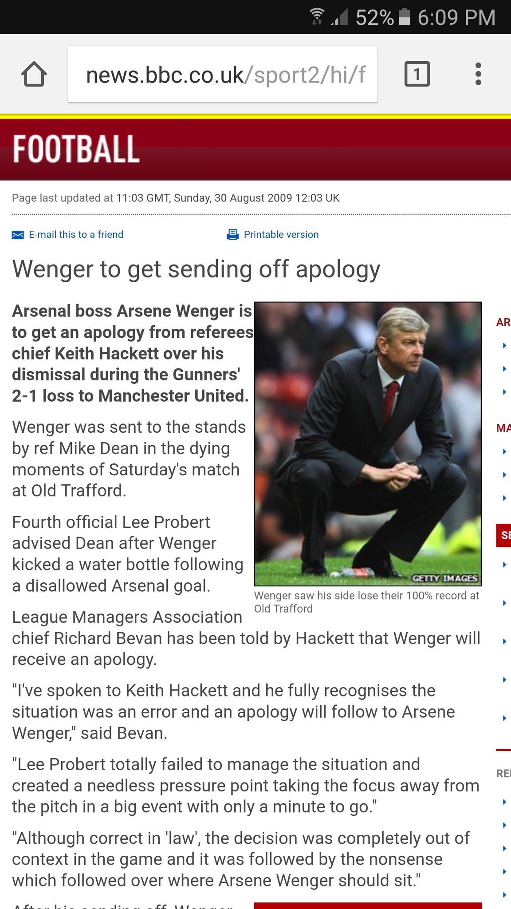Image resolution: width=511 pixels, height=909 pixels.
Task: Tap the browser home icon
Action: [34, 74]
